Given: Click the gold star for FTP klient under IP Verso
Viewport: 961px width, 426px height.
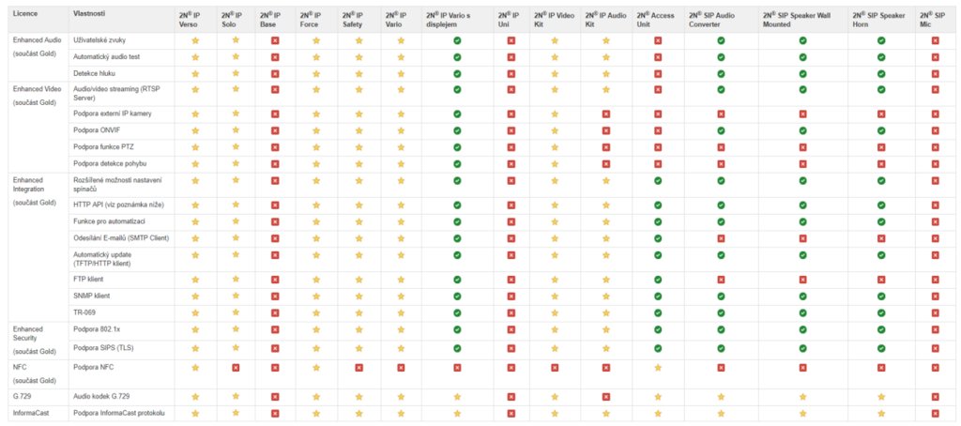Looking at the screenshot, I should click(195, 279).
